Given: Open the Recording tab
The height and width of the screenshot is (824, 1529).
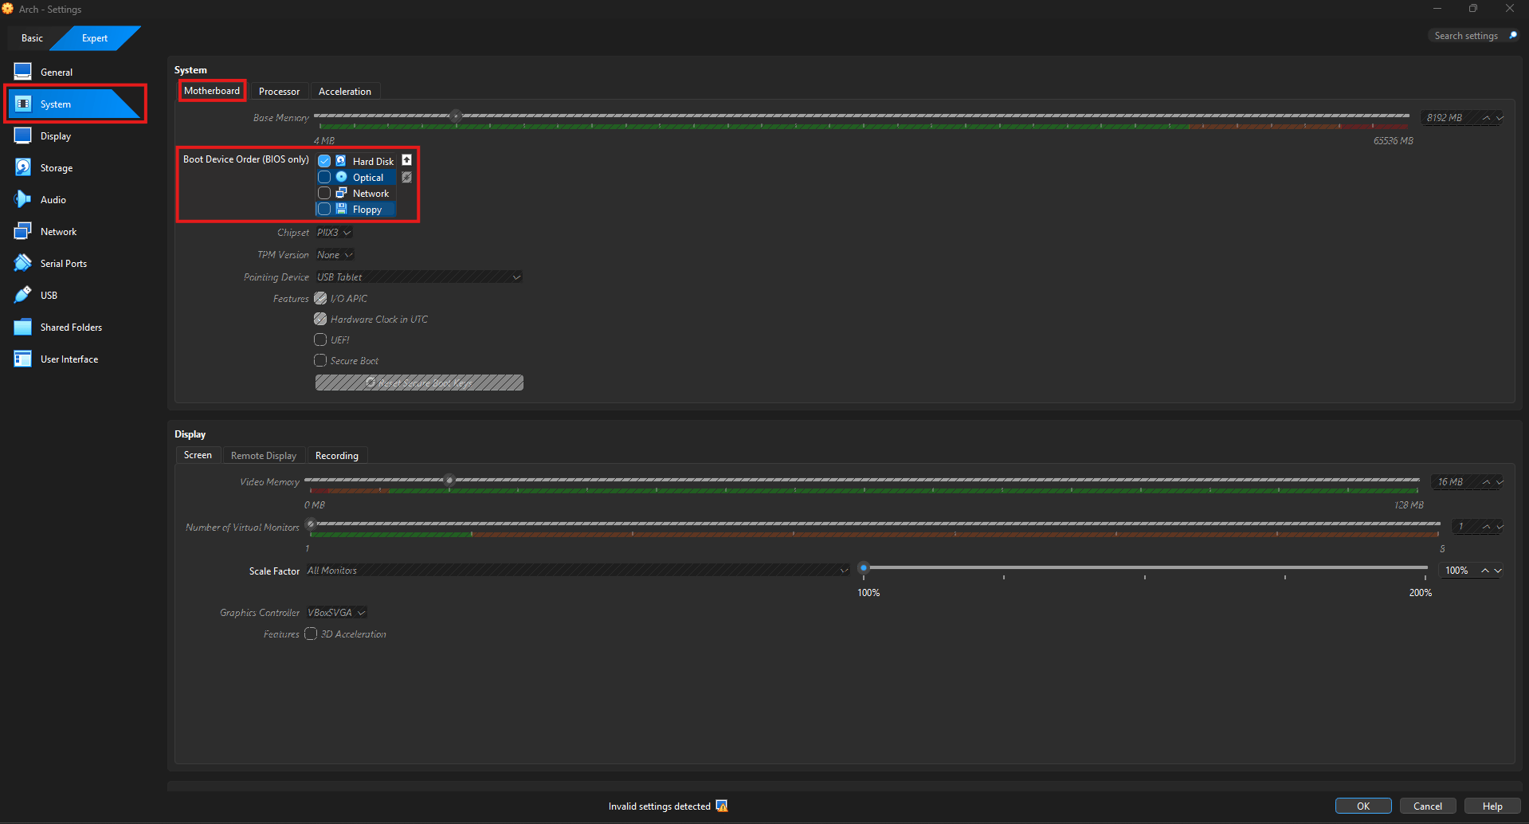Looking at the screenshot, I should [x=337, y=456].
